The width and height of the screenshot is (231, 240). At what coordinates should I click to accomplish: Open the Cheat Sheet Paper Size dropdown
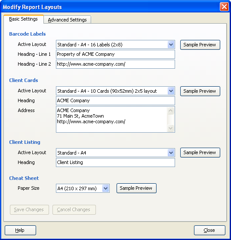point(83,188)
